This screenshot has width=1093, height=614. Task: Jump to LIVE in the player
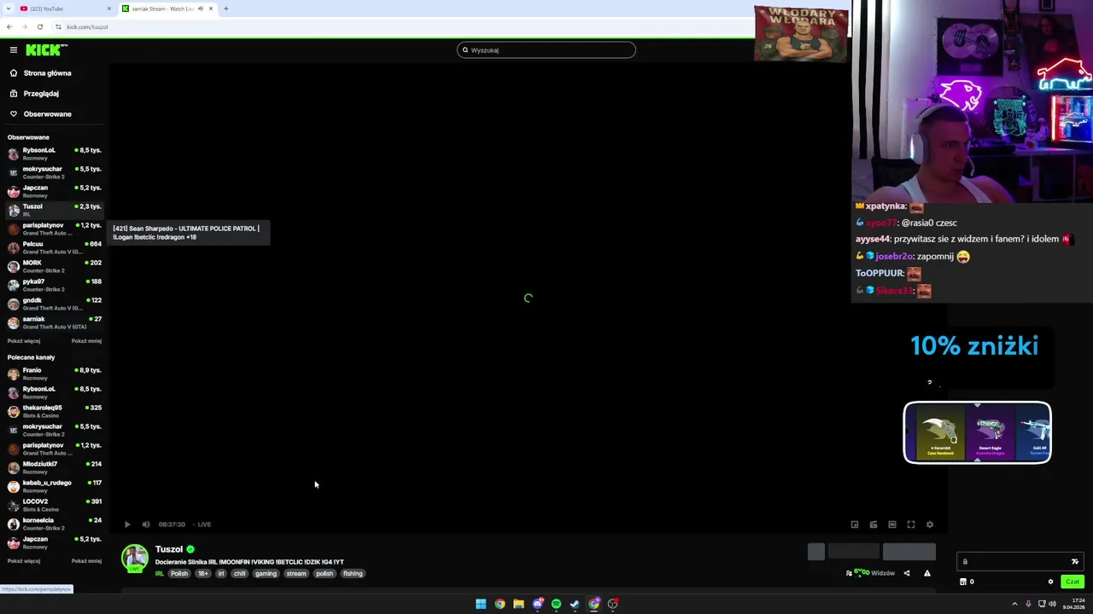[203, 524]
